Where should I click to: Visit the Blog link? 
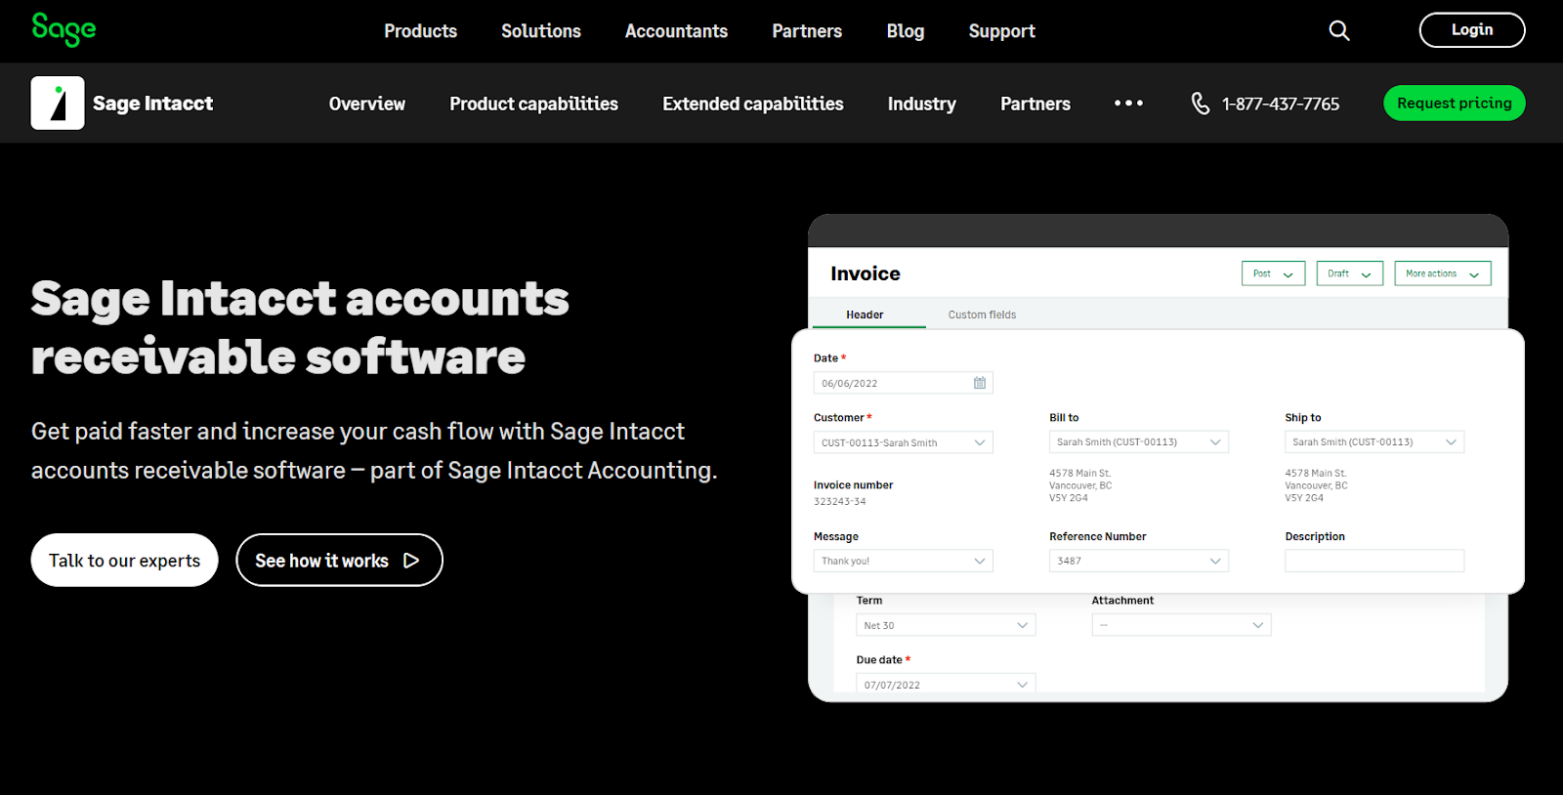[906, 30]
